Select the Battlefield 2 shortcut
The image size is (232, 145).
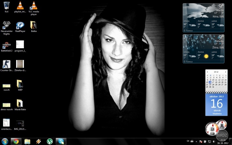pyautogui.click(x=6, y=46)
